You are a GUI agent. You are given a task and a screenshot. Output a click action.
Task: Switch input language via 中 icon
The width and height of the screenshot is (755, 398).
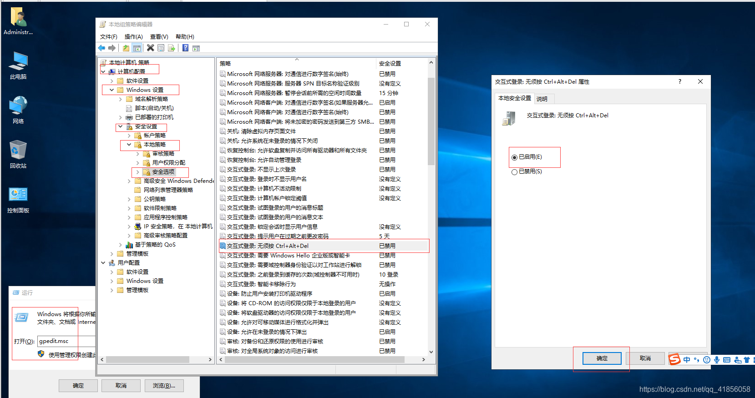pos(687,360)
